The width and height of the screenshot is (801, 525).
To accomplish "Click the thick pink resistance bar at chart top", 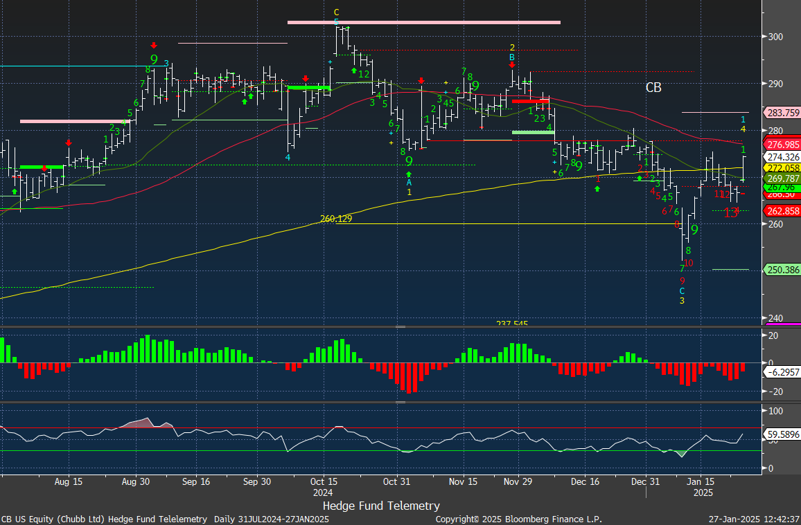I will point(423,23).
